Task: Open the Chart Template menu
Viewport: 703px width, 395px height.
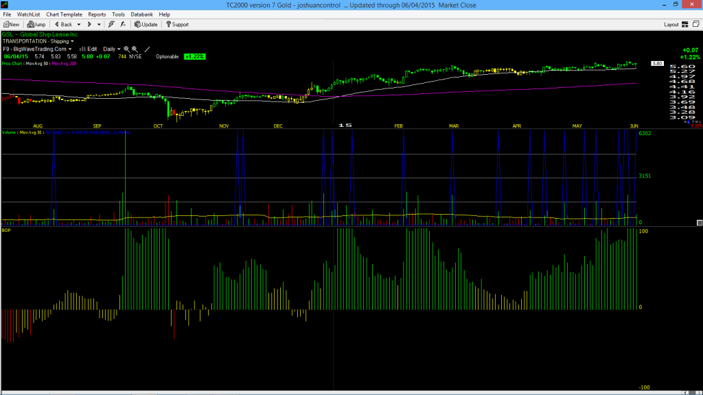Action: pos(64,14)
